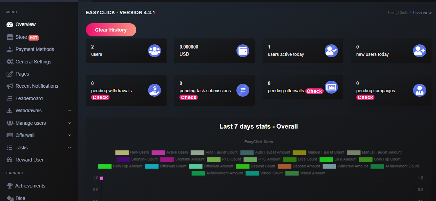Expand the Withdrawals submenu chevron
This screenshot has width=436, height=201.
point(70,111)
